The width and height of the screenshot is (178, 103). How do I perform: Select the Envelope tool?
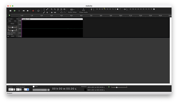pyautogui.click(x=47, y=10)
